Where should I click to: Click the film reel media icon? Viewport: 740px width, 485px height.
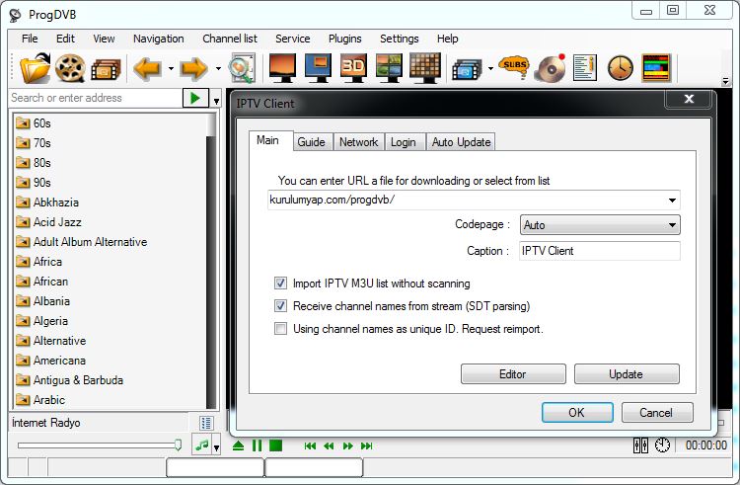pyautogui.click(x=70, y=68)
